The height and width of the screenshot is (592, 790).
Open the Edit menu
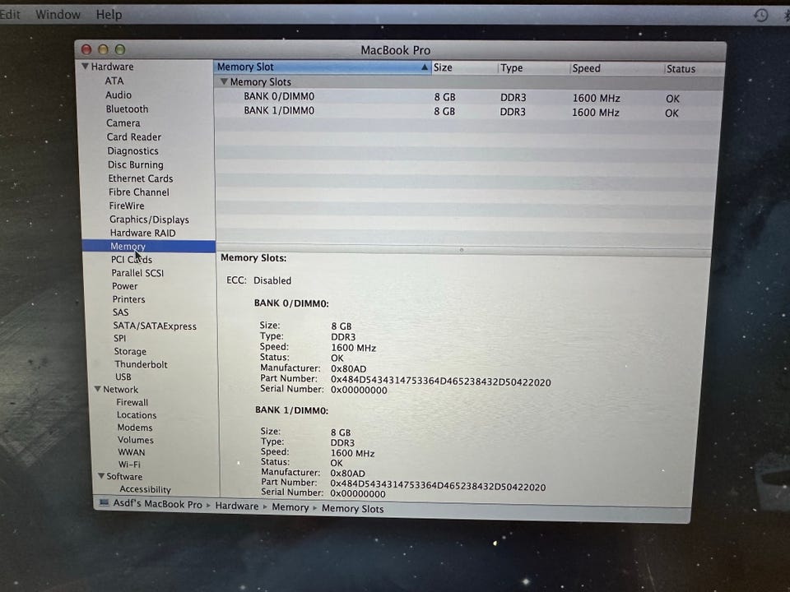[x=10, y=14]
